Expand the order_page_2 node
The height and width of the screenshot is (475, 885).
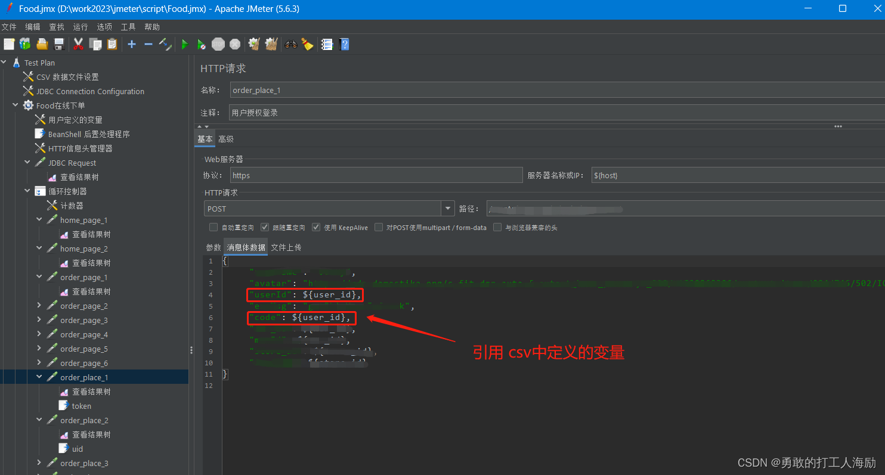(39, 306)
